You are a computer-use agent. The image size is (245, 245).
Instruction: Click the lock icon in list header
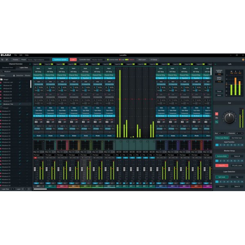point(14,76)
